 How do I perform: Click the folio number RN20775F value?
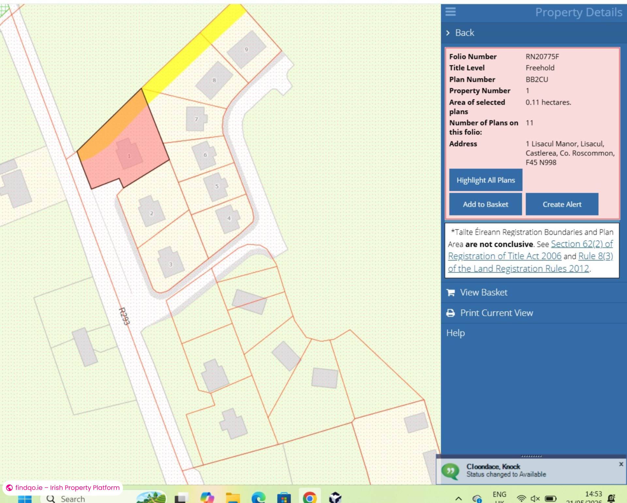542,57
